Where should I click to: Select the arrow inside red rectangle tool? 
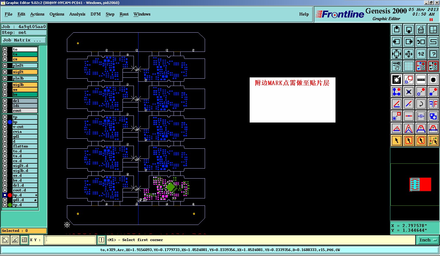pyautogui.click(x=409, y=140)
